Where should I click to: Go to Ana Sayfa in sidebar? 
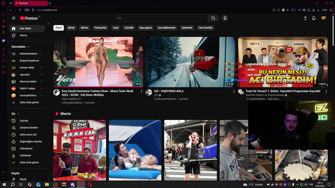coord(27,28)
